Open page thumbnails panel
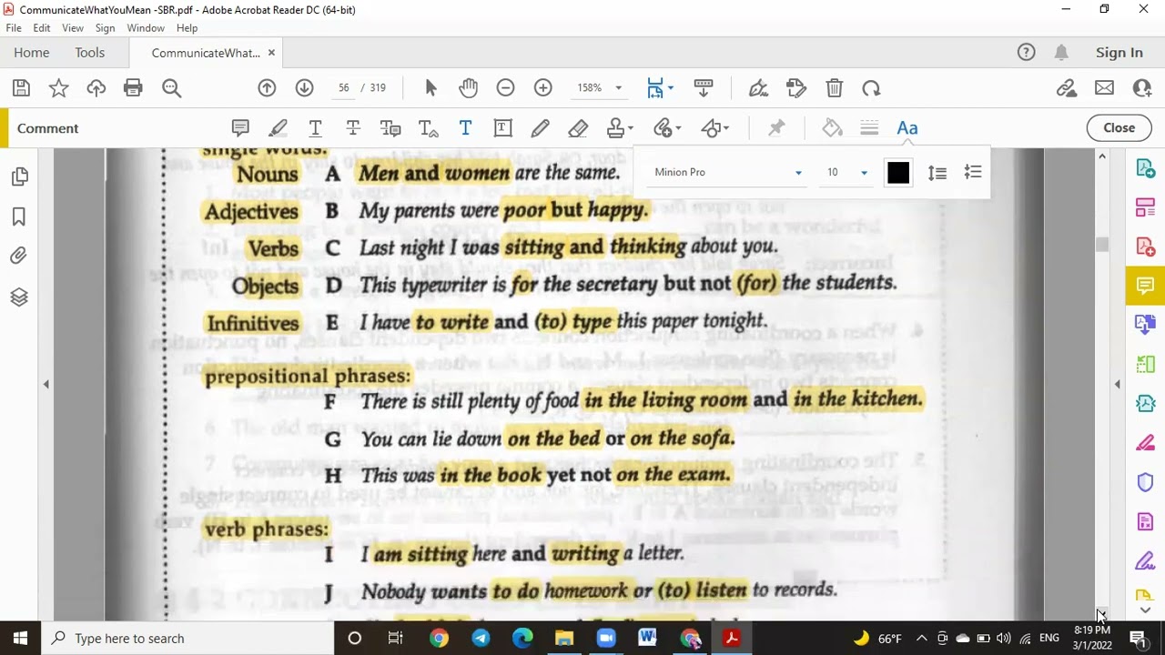 [x=19, y=176]
